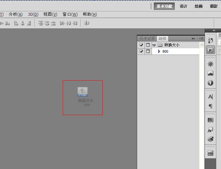
Task: Open the Styles fx panel icon
Action: click(210, 130)
